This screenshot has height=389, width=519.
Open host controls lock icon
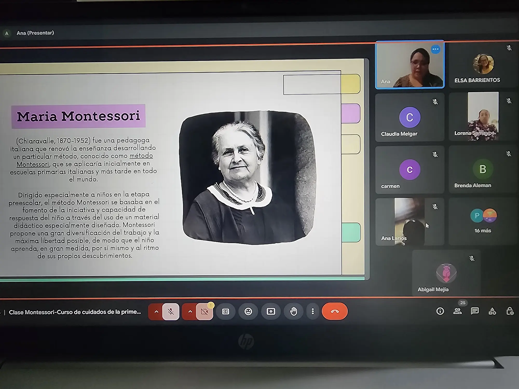coord(510,311)
